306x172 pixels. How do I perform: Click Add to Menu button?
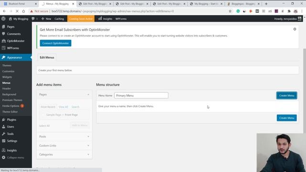(80, 125)
